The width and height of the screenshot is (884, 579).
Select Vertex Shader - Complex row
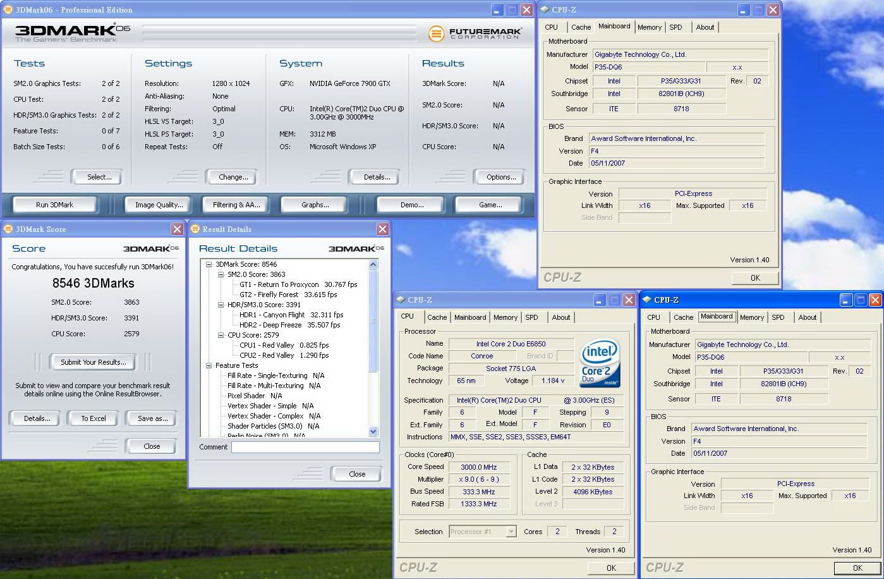point(274,416)
